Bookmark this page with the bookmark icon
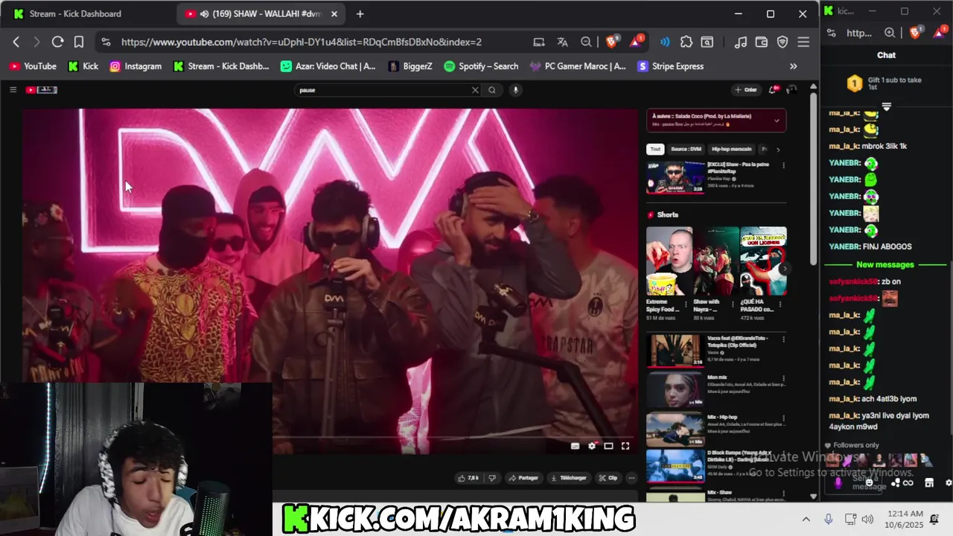The width and height of the screenshot is (953, 536). click(x=79, y=42)
